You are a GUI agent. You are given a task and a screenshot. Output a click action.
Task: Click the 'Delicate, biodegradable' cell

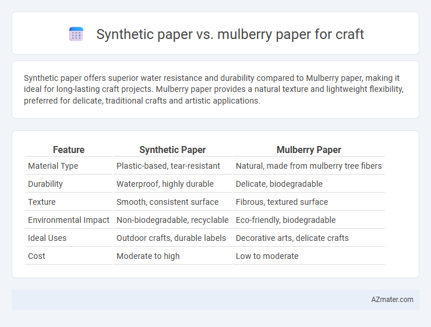tap(309, 184)
